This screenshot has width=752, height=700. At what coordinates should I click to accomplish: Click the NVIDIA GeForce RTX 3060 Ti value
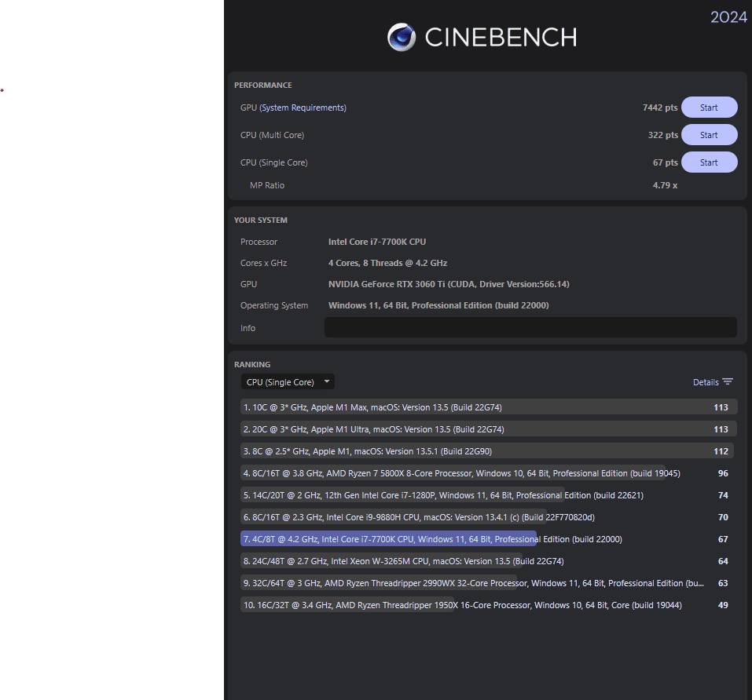tap(449, 284)
